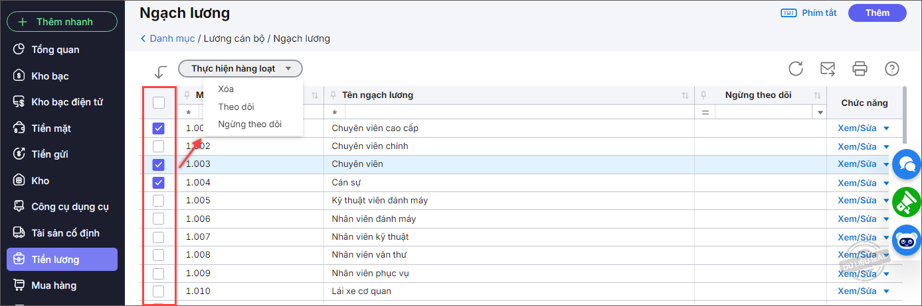This screenshot has width=922, height=306.
Task: Click the Phím tắt shortcuts link
Action: (x=809, y=13)
